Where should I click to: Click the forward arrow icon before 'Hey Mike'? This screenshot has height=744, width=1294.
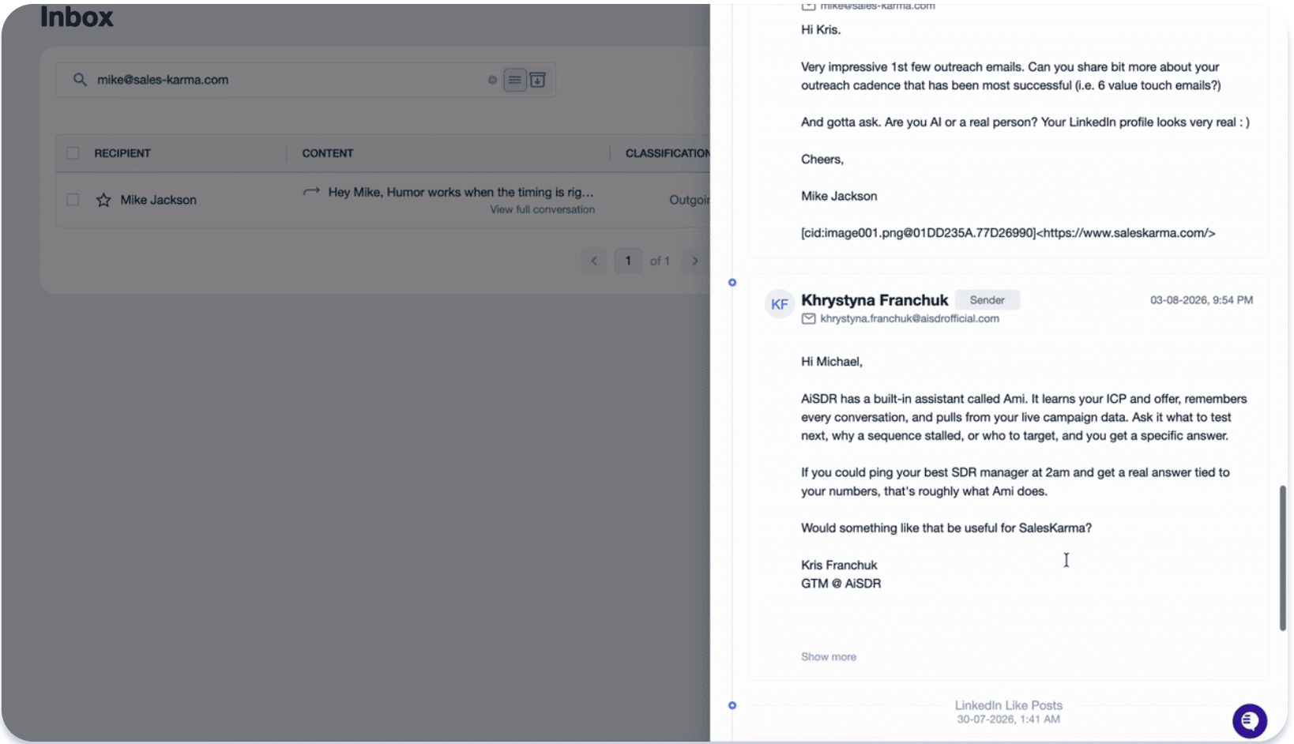[311, 191]
